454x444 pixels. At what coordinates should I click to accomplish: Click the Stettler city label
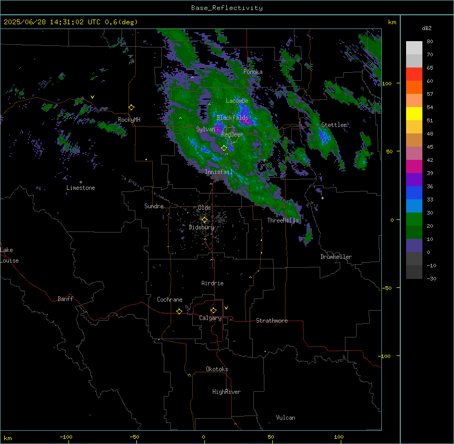334,125
